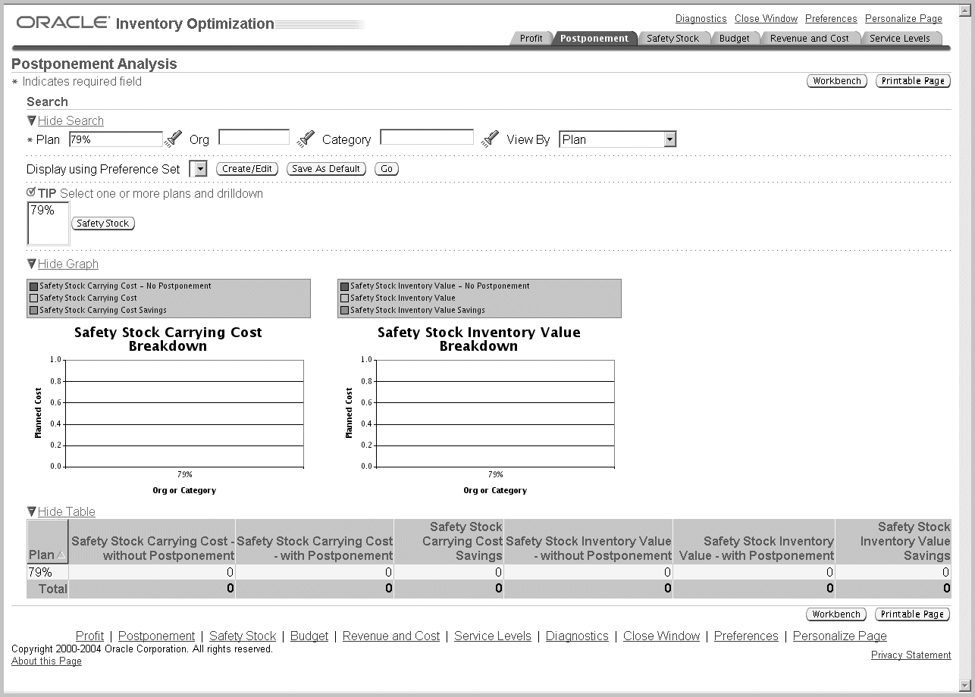
Task: Click the top Close Window link
Action: click(767, 19)
